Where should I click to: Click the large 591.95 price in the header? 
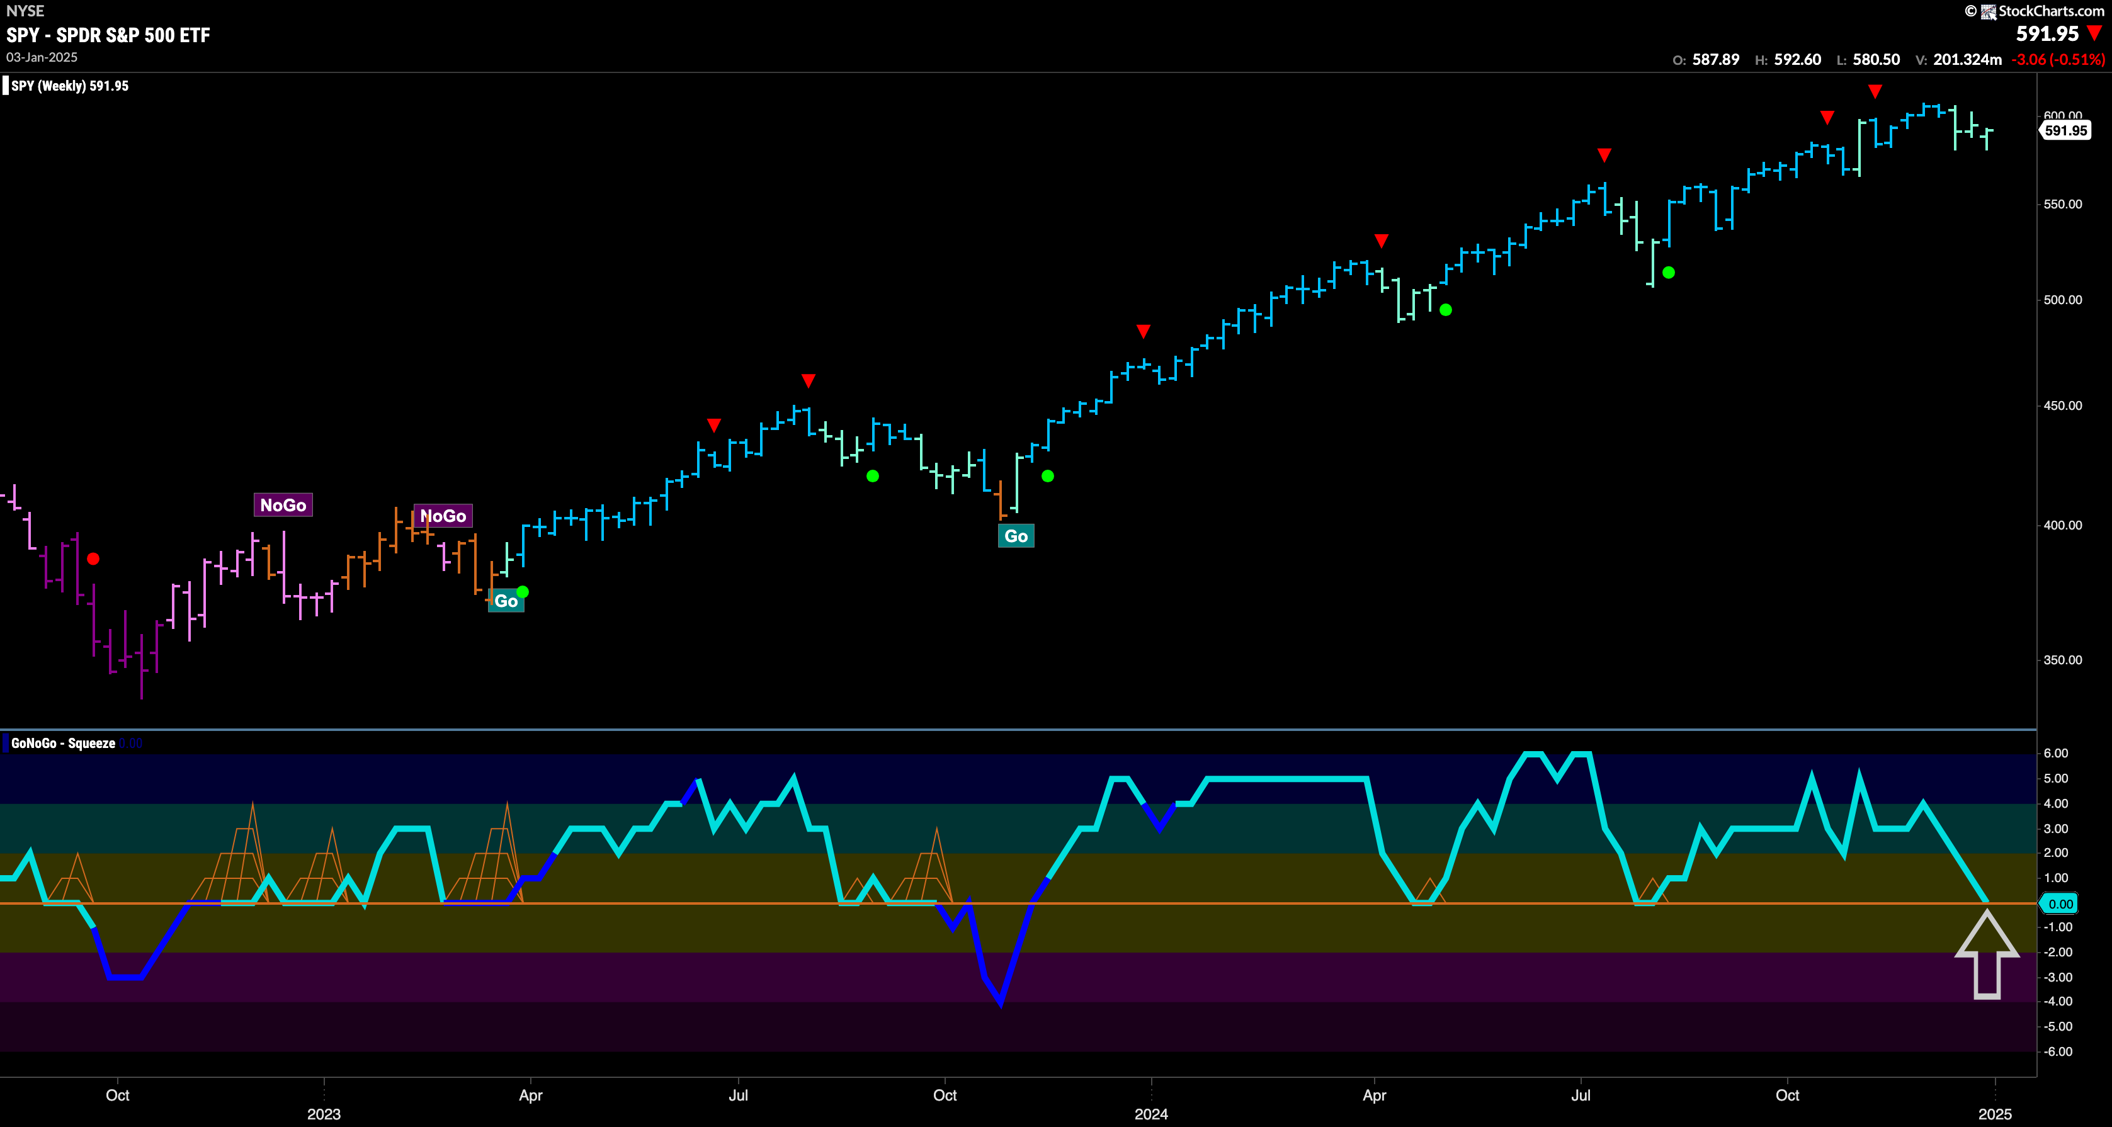point(2047,33)
